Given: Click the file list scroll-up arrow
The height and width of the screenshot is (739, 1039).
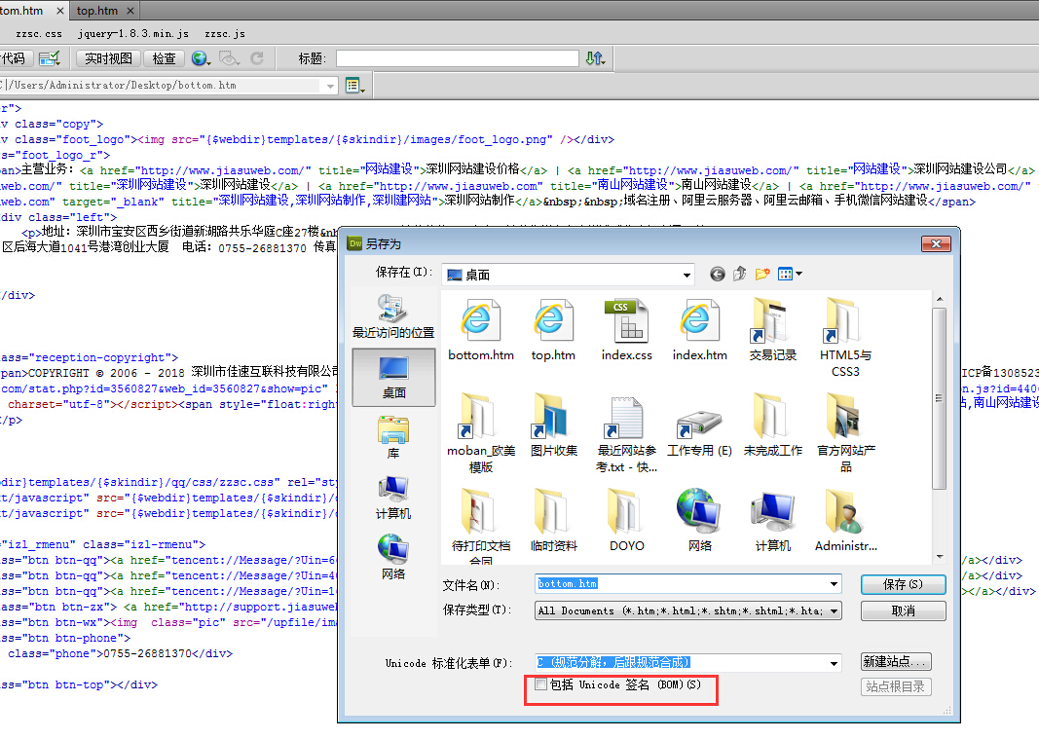Looking at the screenshot, I should click(x=939, y=300).
